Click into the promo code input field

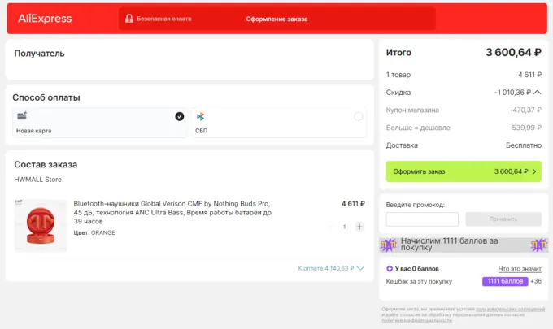pyautogui.click(x=422, y=219)
